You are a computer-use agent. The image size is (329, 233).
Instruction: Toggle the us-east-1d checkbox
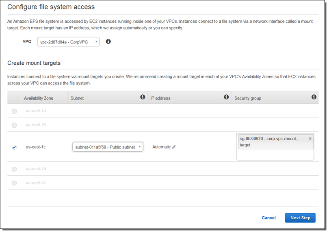coord(14,169)
